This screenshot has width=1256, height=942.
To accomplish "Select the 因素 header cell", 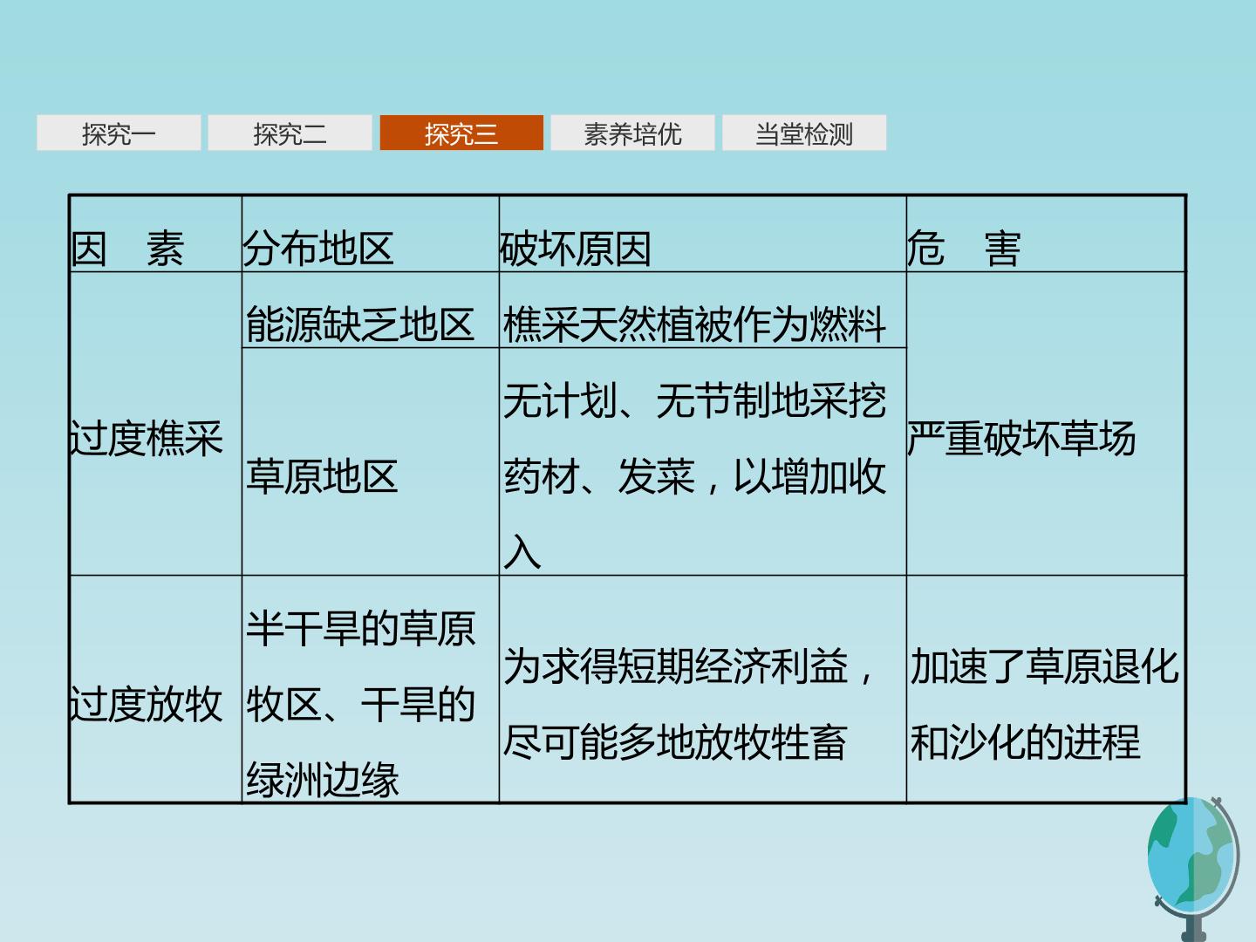I will [x=155, y=234].
